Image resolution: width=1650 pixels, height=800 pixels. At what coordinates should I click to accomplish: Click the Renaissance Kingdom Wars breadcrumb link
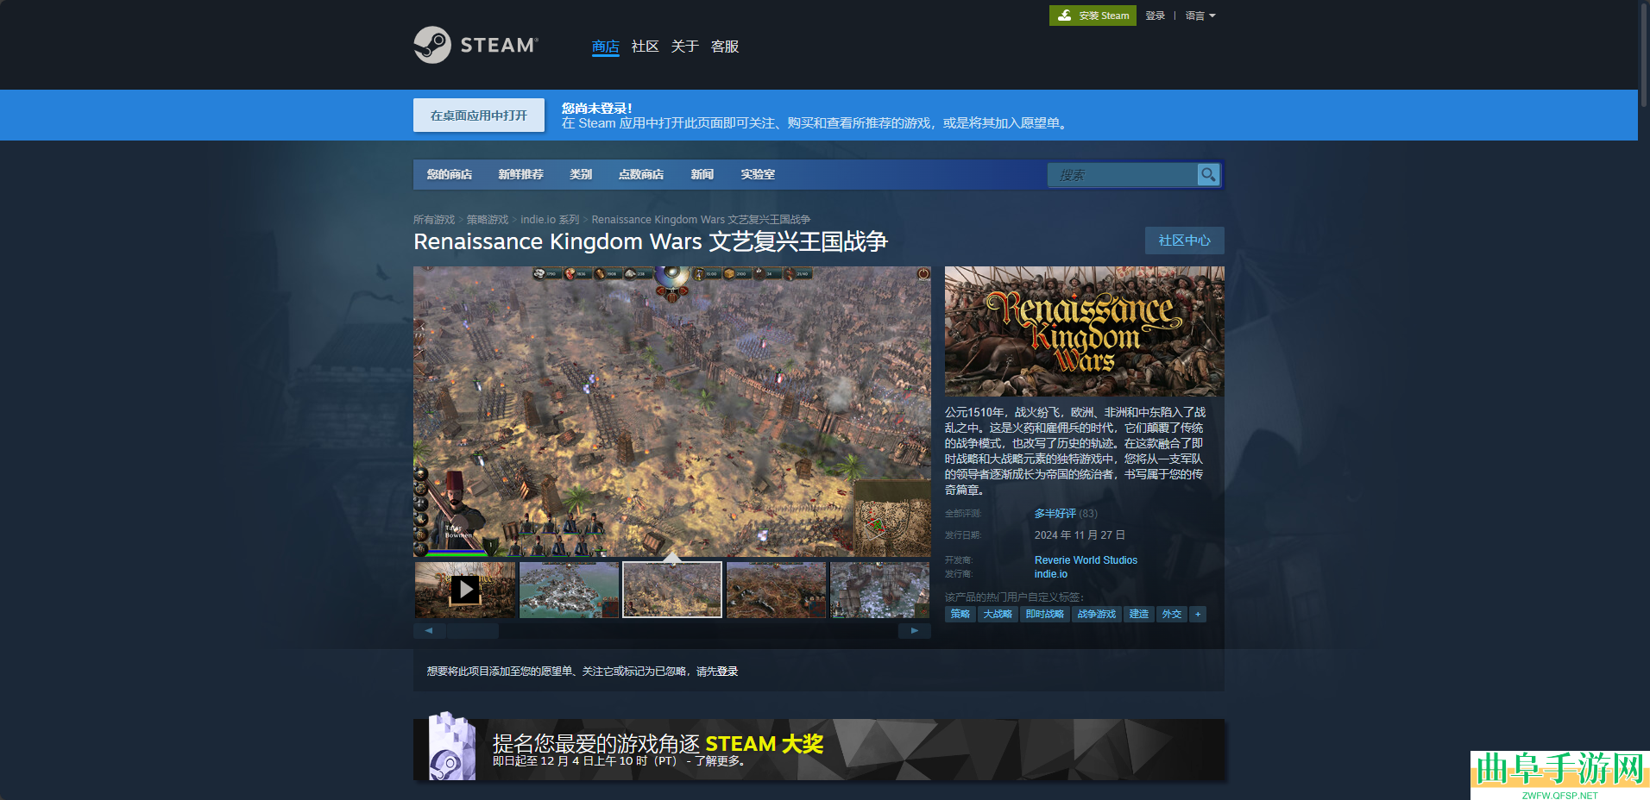click(x=701, y=220)
